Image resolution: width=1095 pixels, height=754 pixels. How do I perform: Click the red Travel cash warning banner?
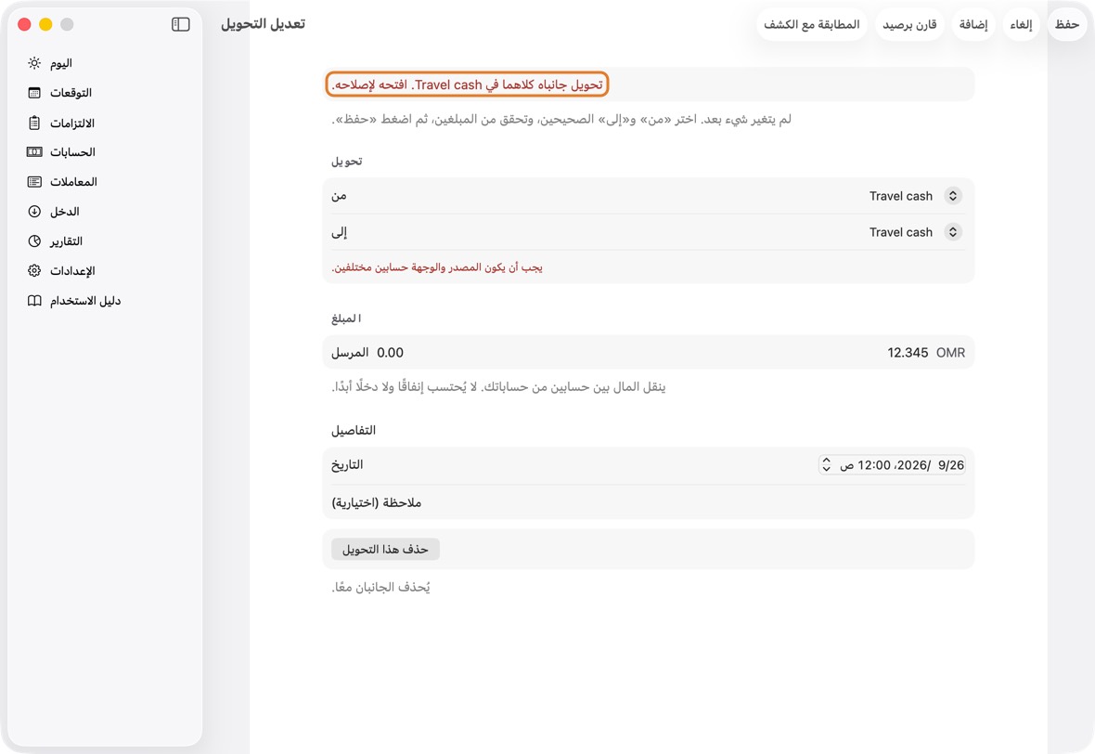coord(467,84)
